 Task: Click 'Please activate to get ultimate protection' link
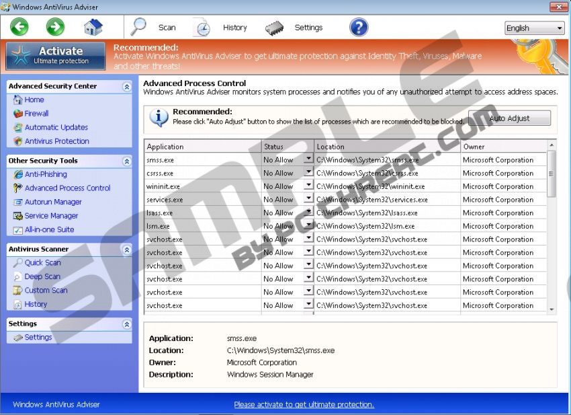(x=304, y=404)
